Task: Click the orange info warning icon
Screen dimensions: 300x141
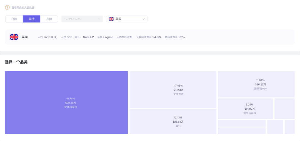Action: point(7,7)
